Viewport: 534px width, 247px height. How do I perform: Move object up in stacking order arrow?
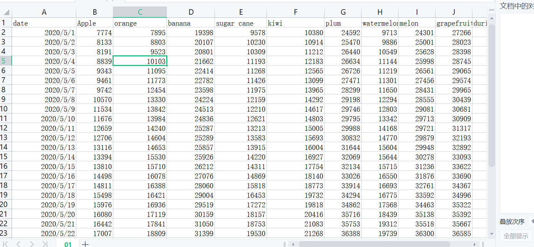coord(532,221)
